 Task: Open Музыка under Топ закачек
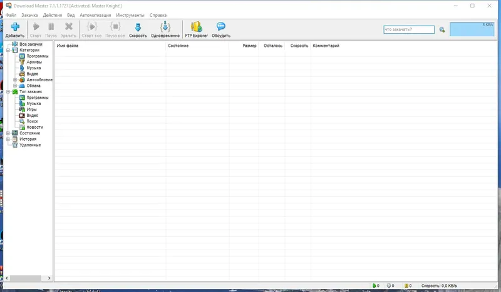click(34, 103)
